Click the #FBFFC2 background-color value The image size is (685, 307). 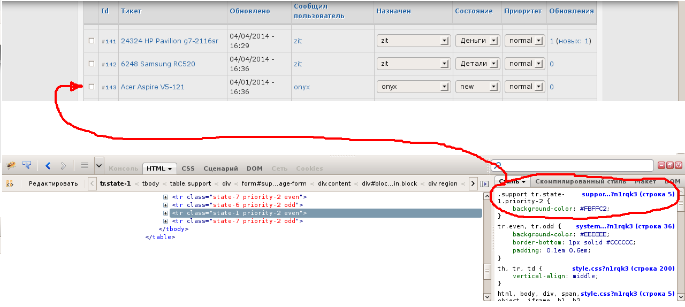click(595, 209)
